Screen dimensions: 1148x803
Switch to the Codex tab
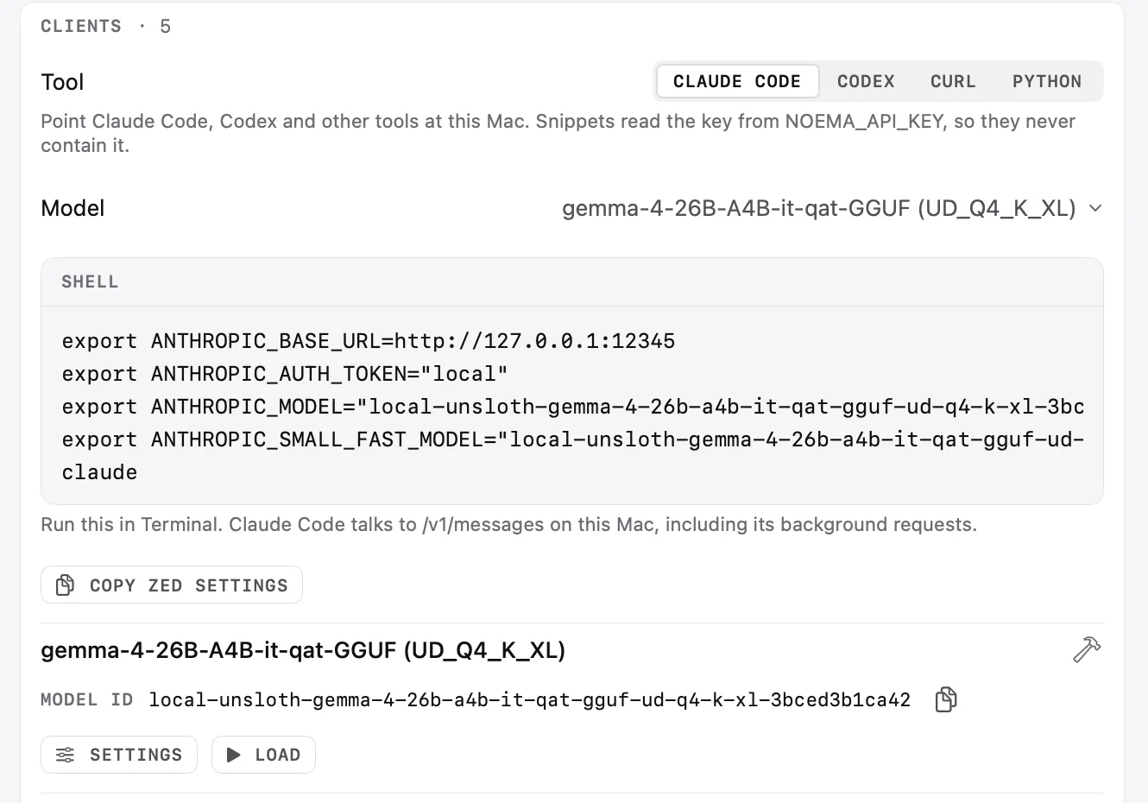866,81
